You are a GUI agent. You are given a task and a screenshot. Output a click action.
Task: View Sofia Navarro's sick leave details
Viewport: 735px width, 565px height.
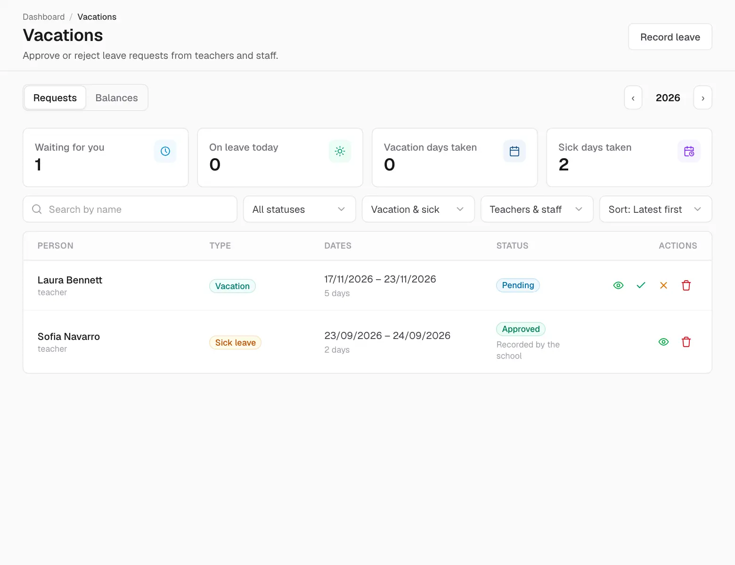pos(663,342)
